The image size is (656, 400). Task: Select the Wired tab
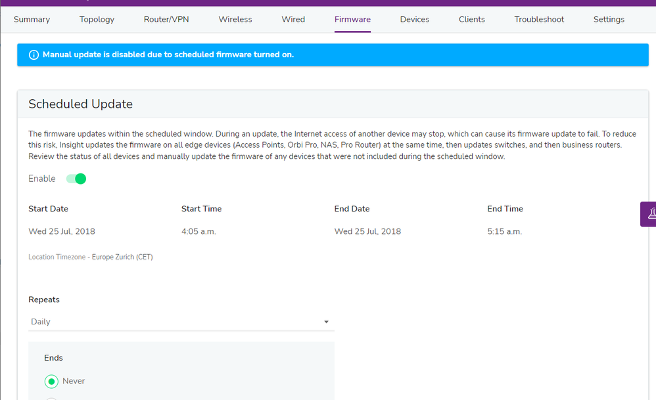tap(293, 19)
